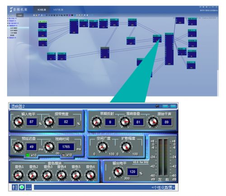Screen dimensions: 226x196
Task: Click the mixer faders icon in bottom bar
Action: click(15, 187)
